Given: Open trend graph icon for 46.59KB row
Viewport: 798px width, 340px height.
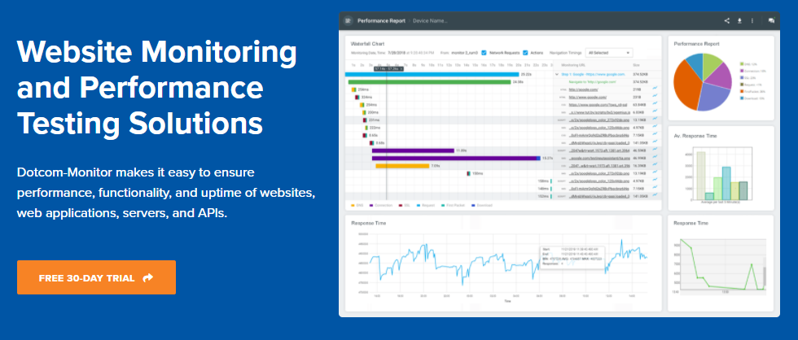Looking at the screenshot, I should coord(655,150).
